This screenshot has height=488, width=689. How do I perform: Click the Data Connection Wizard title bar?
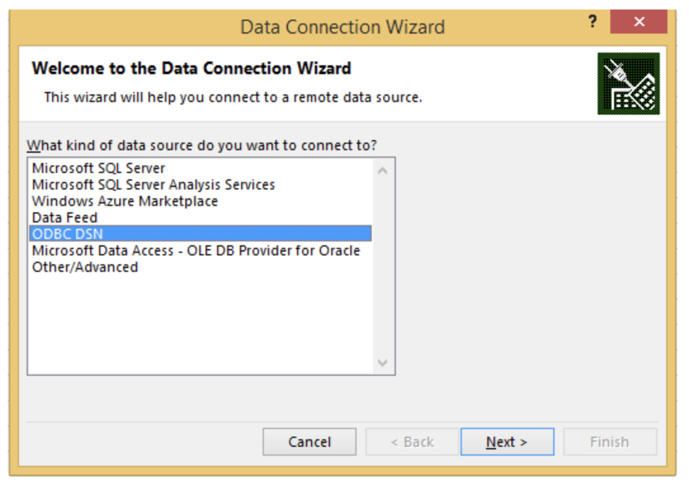coord(343,27)
